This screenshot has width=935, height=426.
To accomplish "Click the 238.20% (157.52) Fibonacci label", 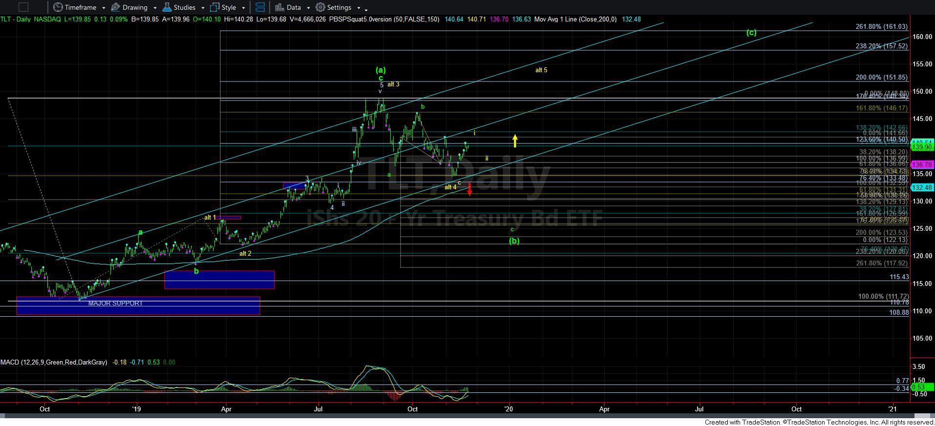I will click(x=881, y=46).
